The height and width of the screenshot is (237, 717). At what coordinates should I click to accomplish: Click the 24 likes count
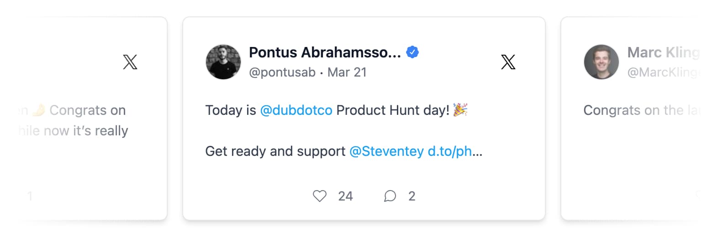(x=345, y=196)
